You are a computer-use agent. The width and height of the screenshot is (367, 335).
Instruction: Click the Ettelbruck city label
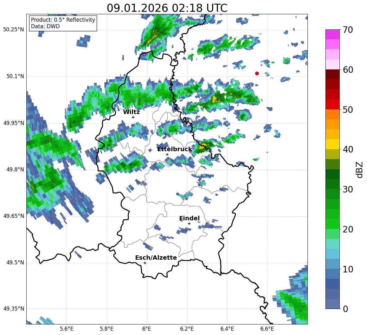(x=175, y=149)
